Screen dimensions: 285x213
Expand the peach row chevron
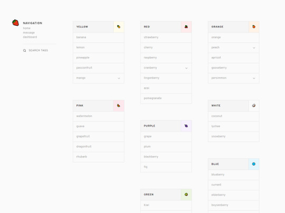click(x=254, y=48)
